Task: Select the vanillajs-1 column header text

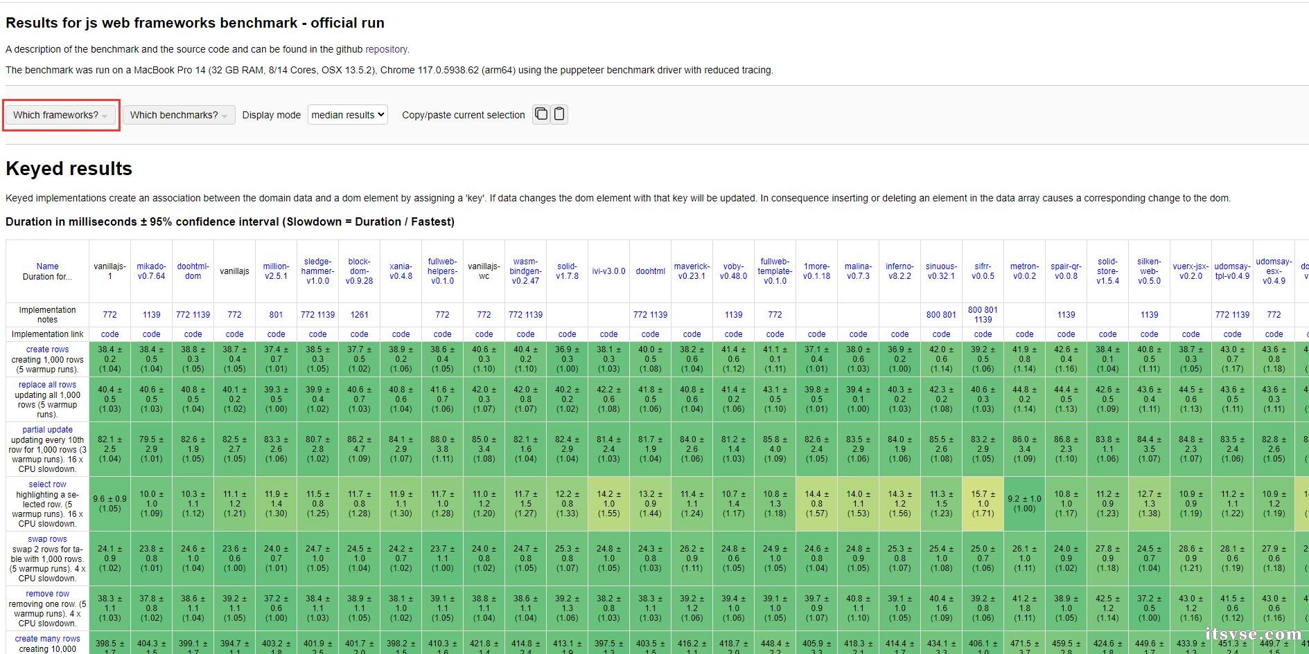Action: click(109, 271)
